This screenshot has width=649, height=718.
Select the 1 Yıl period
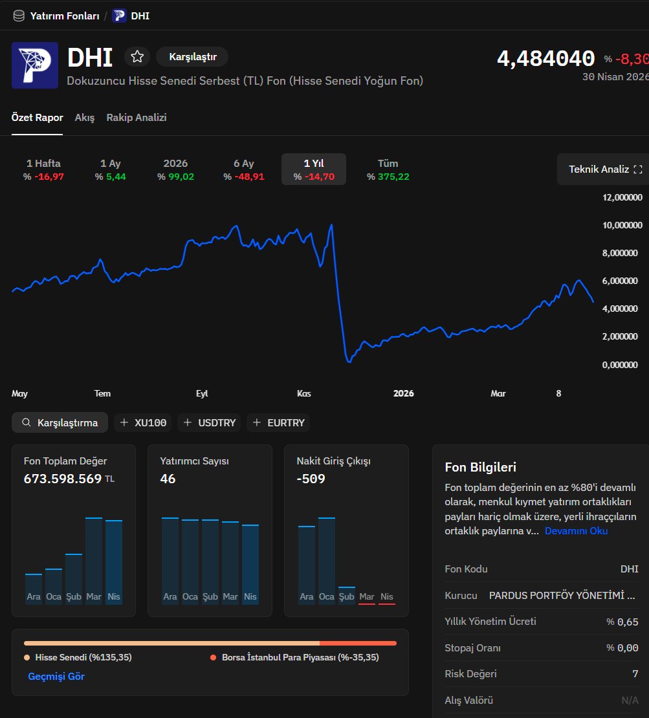(314, 169)
